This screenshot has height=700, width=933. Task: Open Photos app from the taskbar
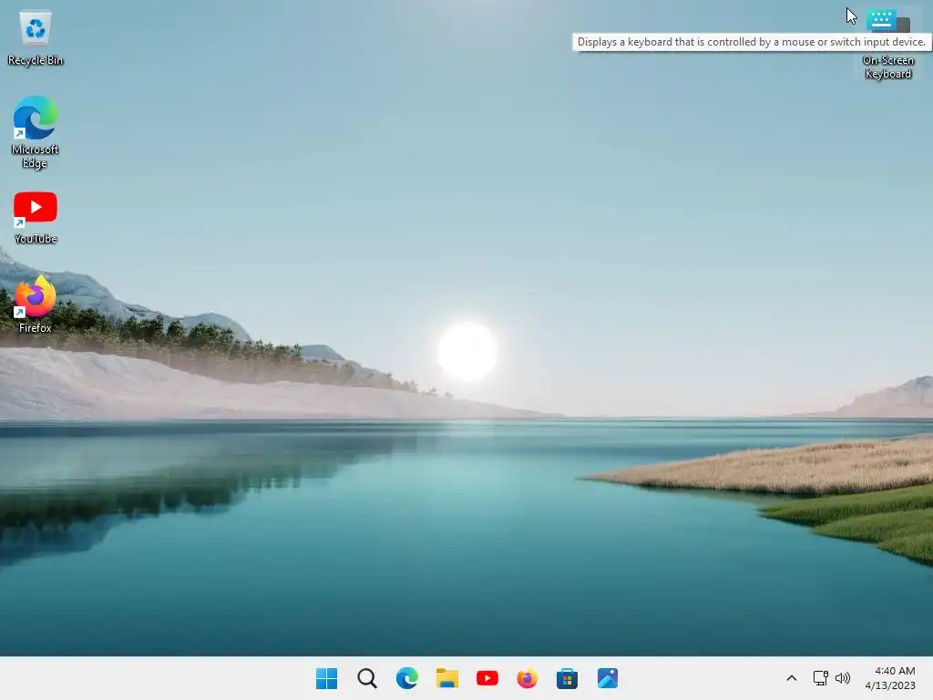[x=608, y=678]
